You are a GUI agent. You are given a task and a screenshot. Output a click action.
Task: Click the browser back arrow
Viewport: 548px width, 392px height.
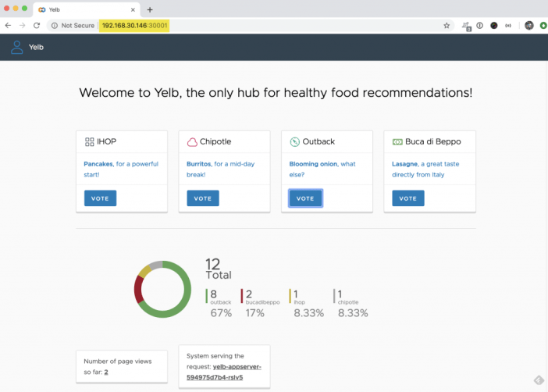[x=8, y=26]
